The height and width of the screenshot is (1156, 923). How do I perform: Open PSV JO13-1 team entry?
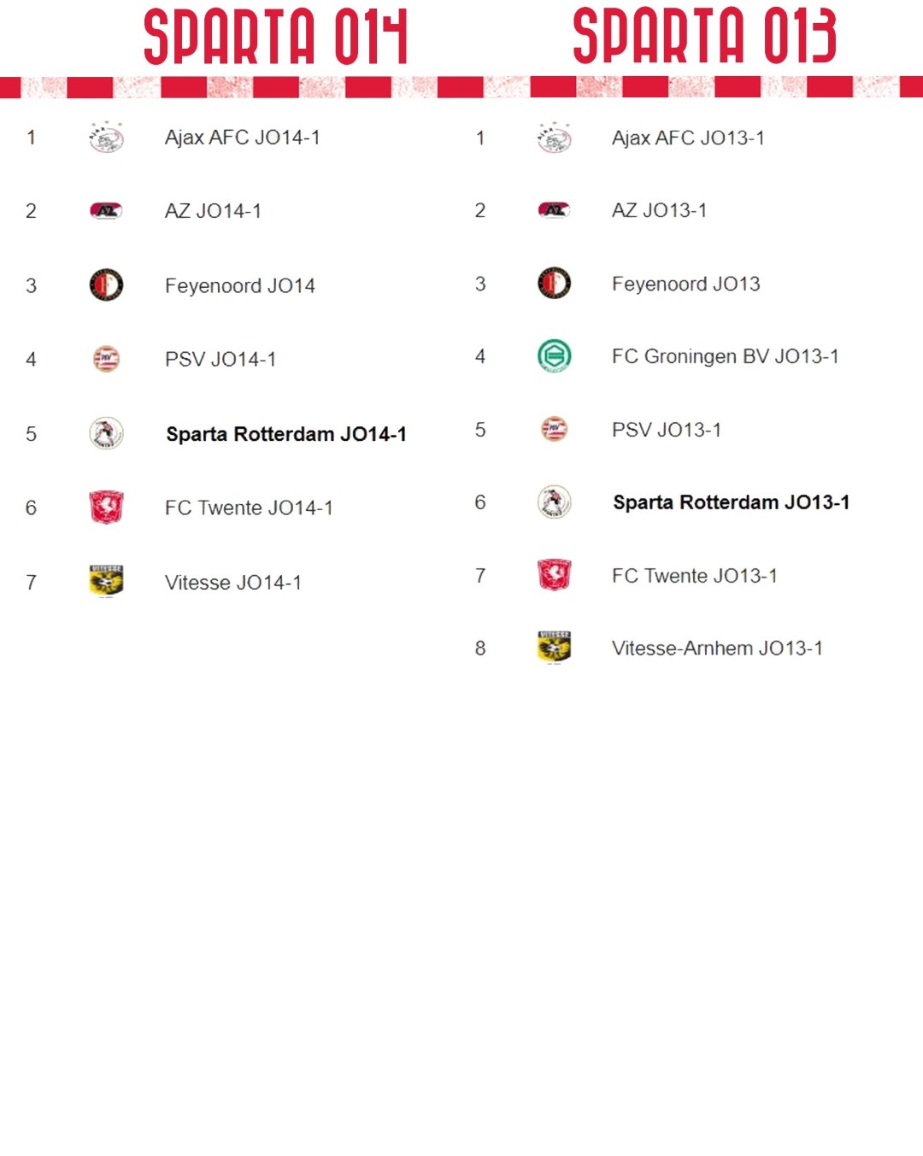coord(666,430)
